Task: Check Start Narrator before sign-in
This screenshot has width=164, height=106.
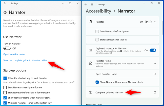Action: coord(97,31)
